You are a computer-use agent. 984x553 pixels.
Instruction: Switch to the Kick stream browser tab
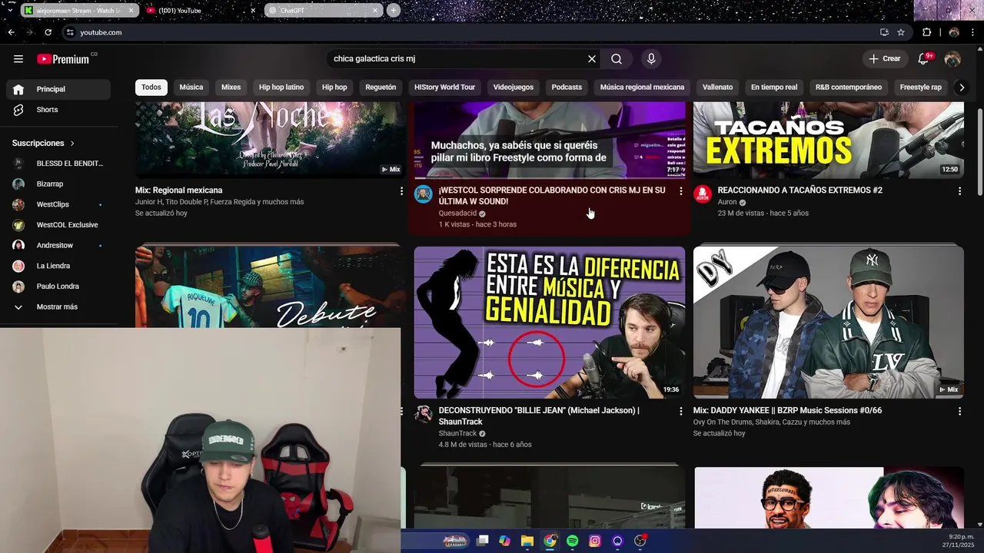pos(78,11)
